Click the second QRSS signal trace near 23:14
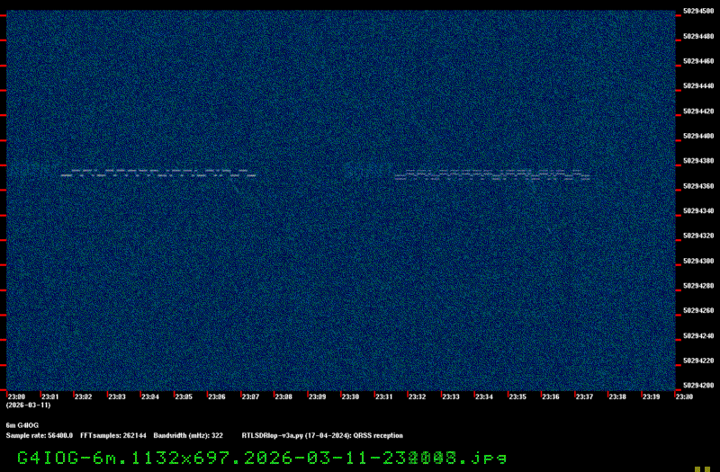Viewport: 720px width, 472px height. [492, 174]
